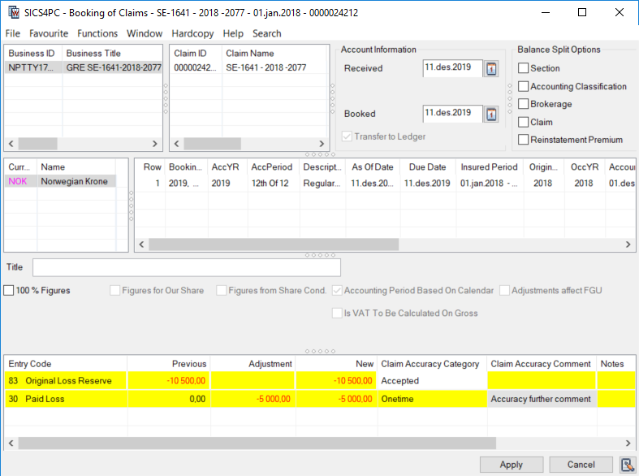Toggle the 100 % Figures checkbox
Screen dimensions: 639x476
pos(9,291)
